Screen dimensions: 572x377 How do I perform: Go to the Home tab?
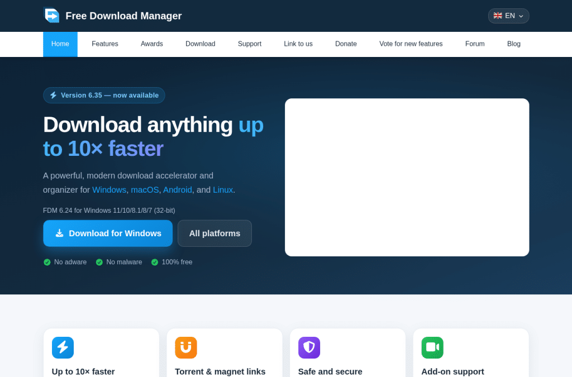(x=60, y=44)
